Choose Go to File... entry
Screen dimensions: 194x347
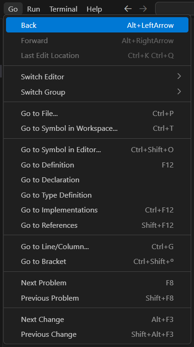coord(97,114)
